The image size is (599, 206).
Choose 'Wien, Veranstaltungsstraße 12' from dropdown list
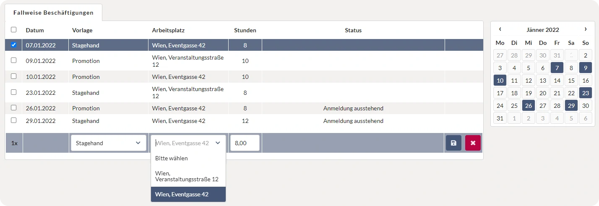point(187,176)
